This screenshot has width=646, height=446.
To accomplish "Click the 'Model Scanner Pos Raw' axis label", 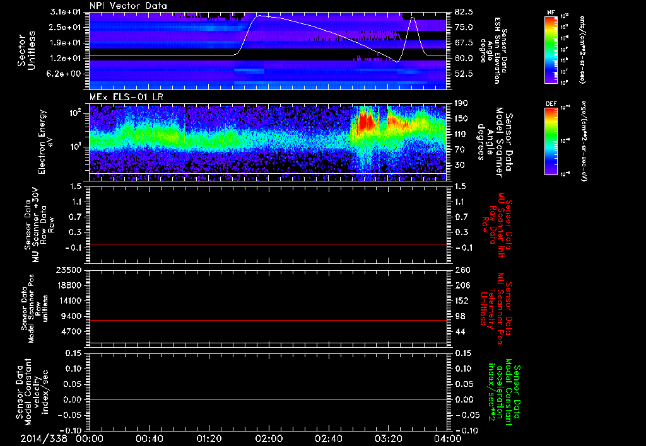I will [x=34, y=309].
